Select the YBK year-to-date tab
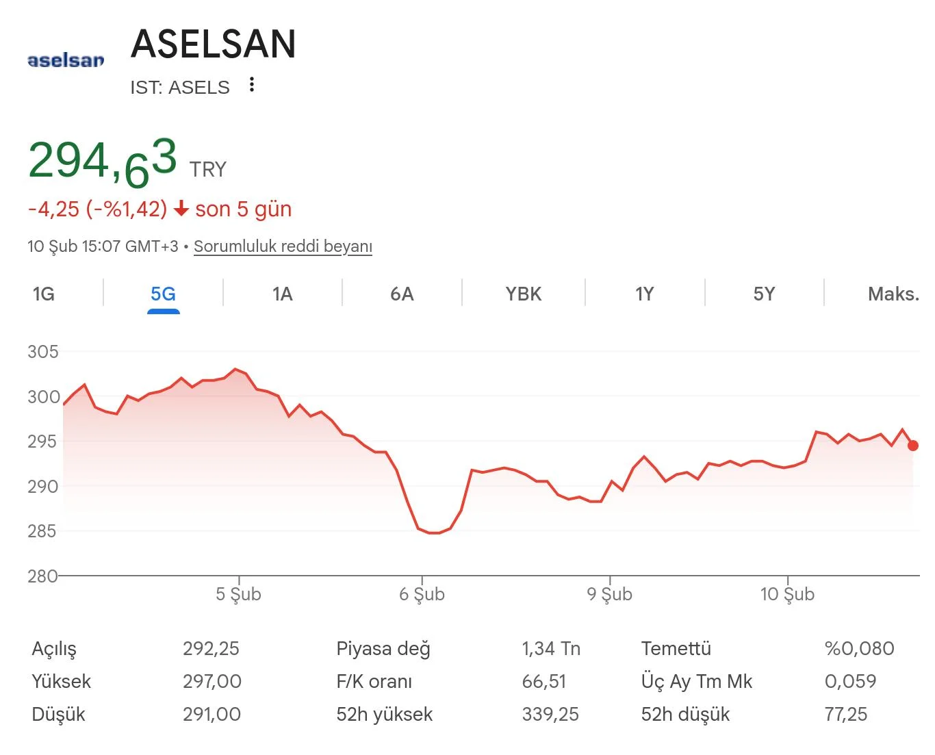The height and width of the screenshot is (755, 935). click(x=523, y=294)
